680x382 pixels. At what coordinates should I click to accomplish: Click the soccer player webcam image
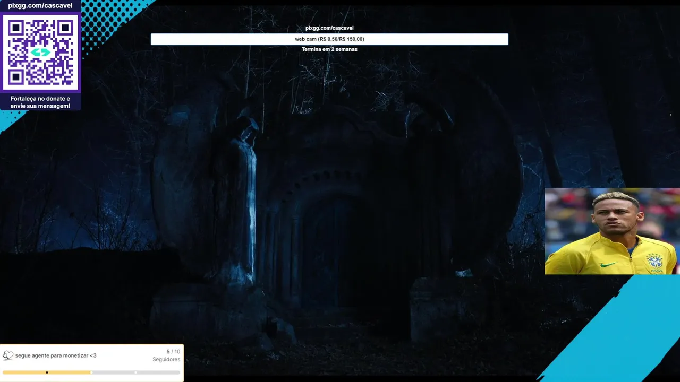pos(612,231)
